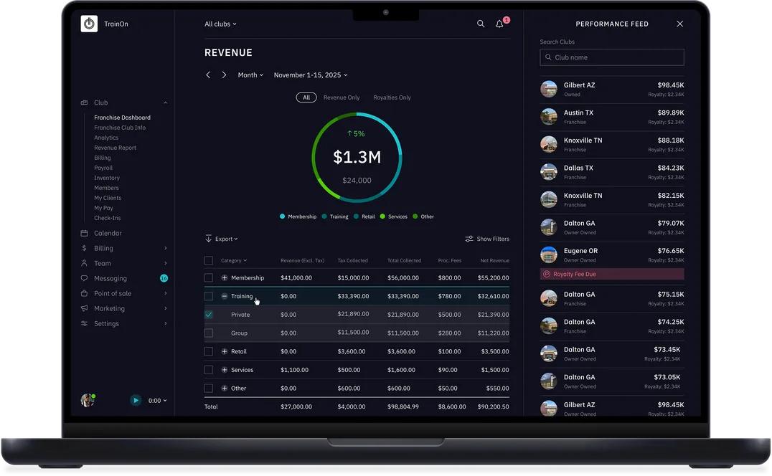Check the Training row checkbox
772x476 pixels.
tap(209, 296)
